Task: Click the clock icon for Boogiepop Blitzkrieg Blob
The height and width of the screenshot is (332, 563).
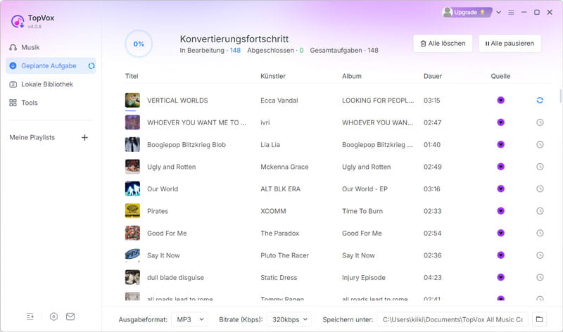Action: coord(540,145)
